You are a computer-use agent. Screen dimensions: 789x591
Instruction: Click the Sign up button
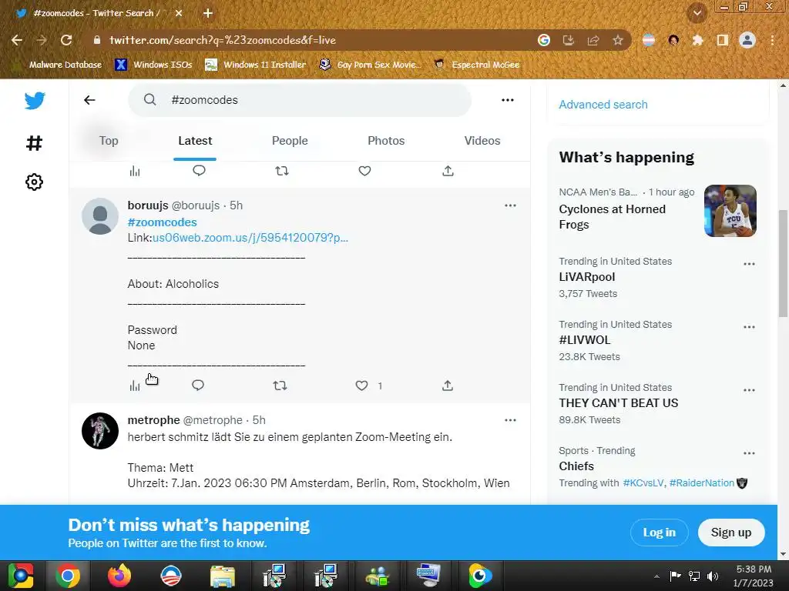(x=731, y=533)
